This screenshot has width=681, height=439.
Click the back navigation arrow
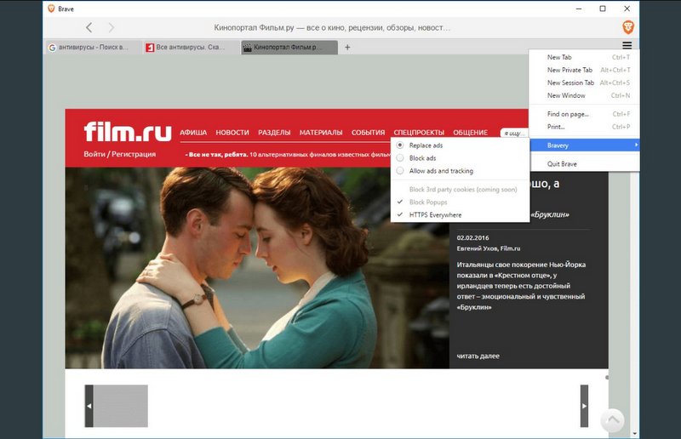coord(89,28)
